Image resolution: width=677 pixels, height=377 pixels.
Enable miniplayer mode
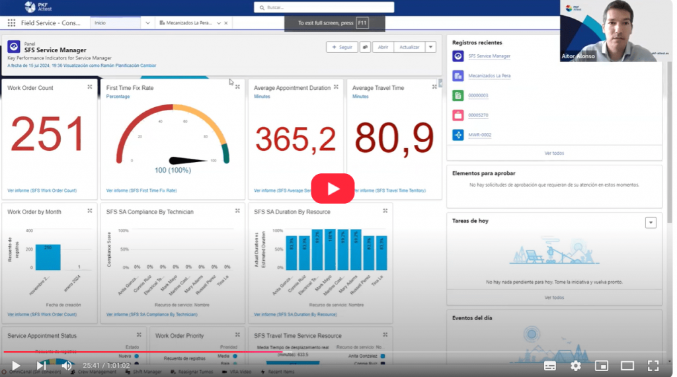click(x=602, y=366)
